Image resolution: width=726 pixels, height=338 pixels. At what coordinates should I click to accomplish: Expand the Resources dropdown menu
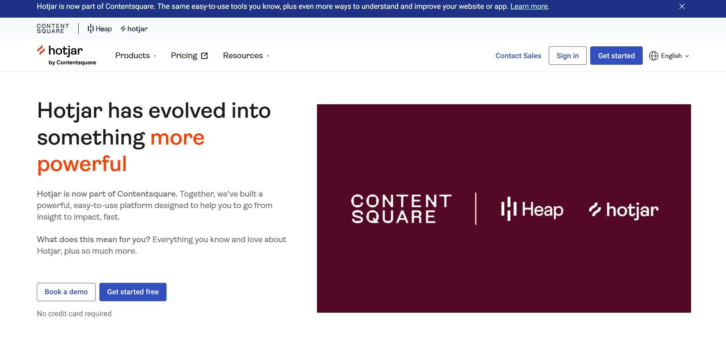[246, 56]
